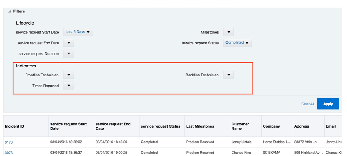Click the Clear All link

click(x=308, y=104)
